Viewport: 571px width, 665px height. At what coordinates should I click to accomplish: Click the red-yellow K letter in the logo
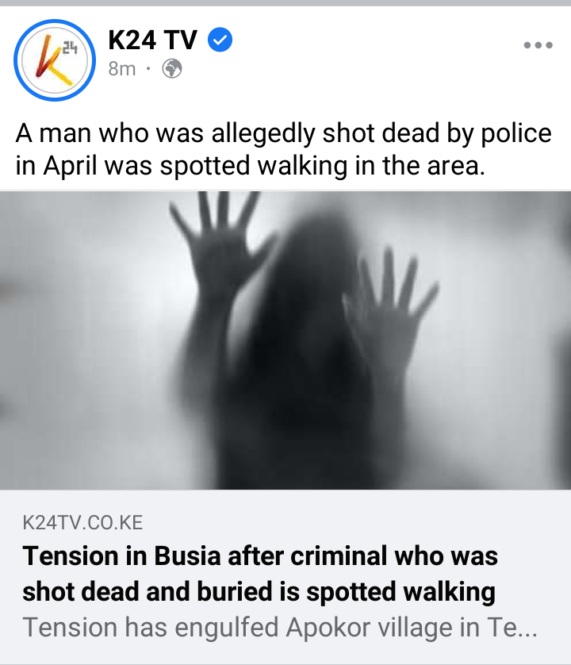(52, 60)
